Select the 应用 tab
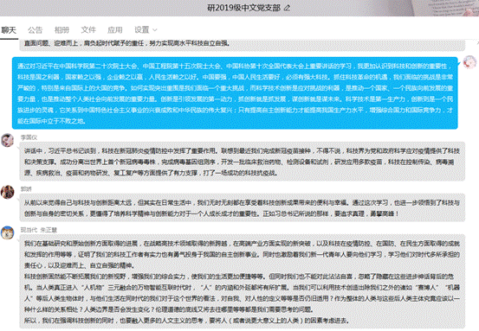This screenshot has height=331, width=479. click(115, 30)
